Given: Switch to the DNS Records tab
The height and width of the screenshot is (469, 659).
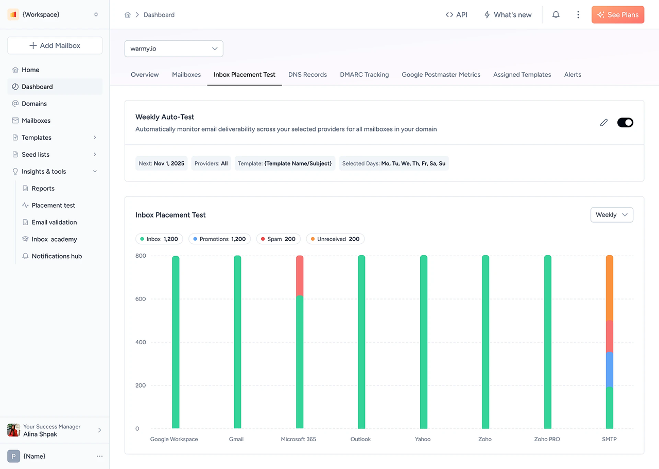Looking at the screenshot, I should click(308, 75).
